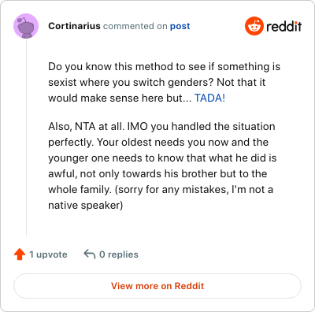Visit the Cortinarius username profile
This screenshot has width=315, height=312.
pos(74,26)
